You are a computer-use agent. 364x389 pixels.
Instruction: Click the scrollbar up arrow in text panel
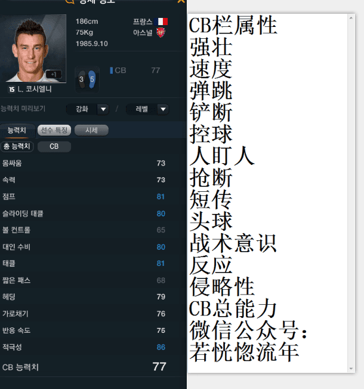pyautogui.click(x=351, y=18)
